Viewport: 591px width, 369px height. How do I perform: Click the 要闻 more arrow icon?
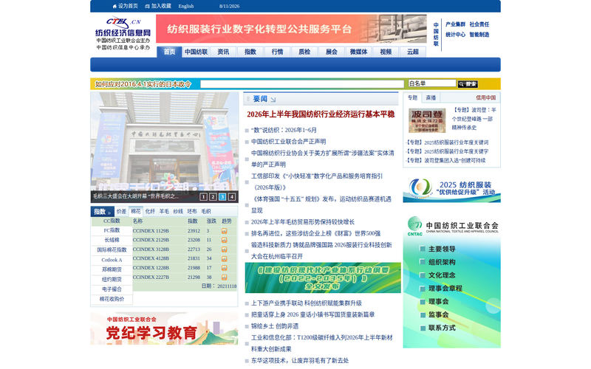click(273, 100)
